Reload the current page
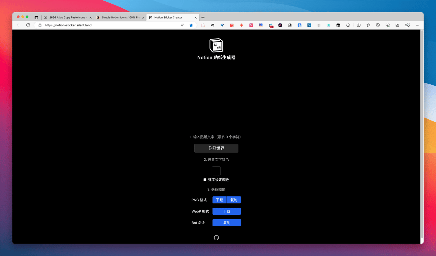The height and width of the screenshot is (256, 436). click(28, 25)
